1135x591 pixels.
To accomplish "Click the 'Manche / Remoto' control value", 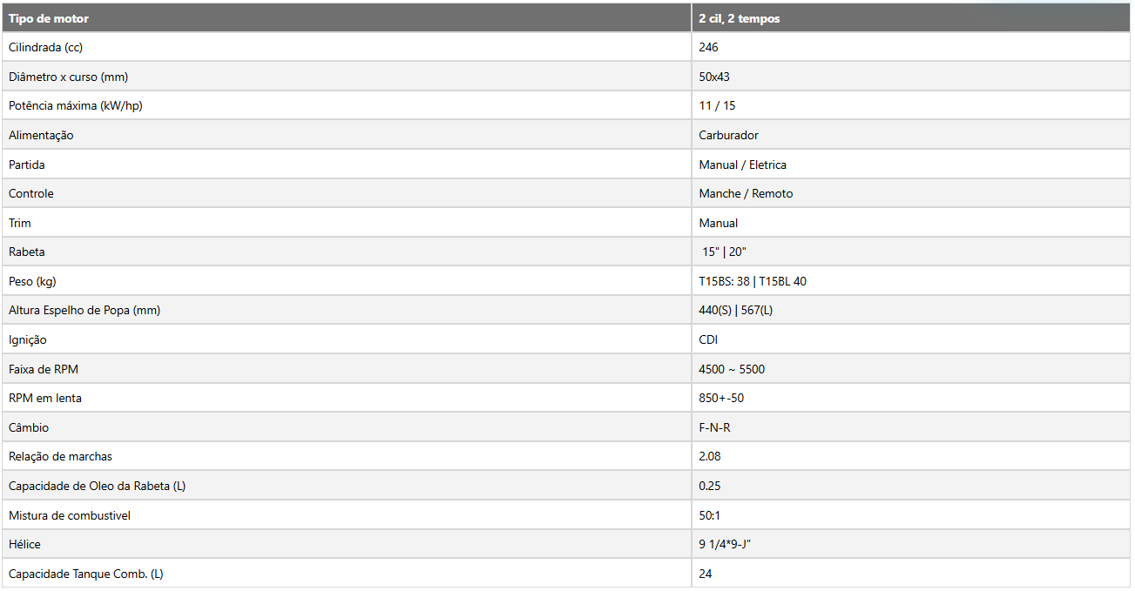I will click(746, 193).
